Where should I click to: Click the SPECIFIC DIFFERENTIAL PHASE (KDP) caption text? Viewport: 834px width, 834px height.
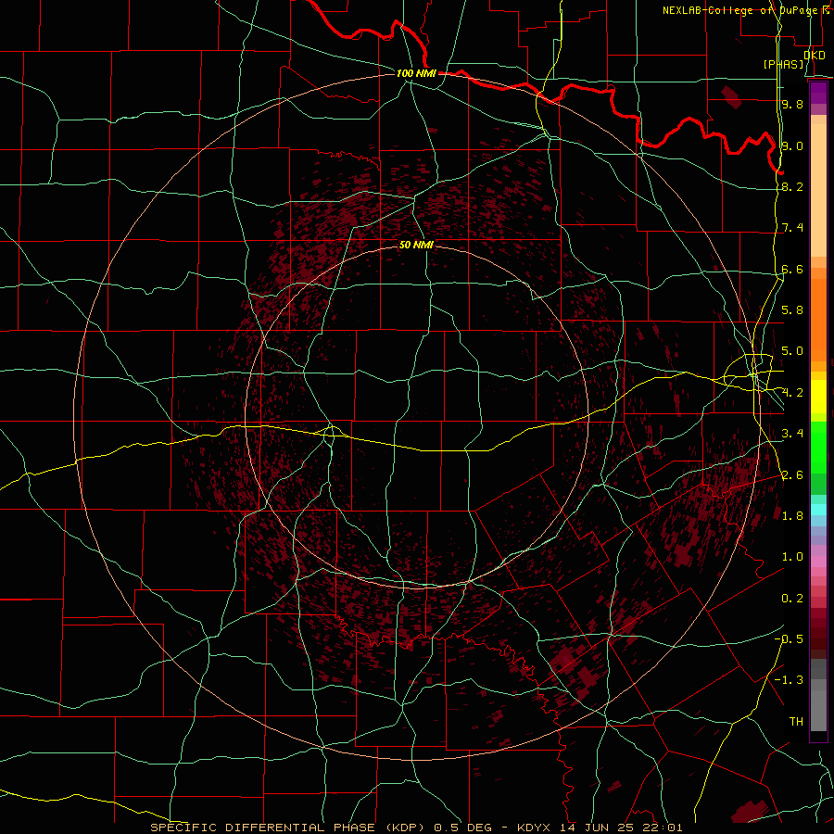(x=289, y=828)
